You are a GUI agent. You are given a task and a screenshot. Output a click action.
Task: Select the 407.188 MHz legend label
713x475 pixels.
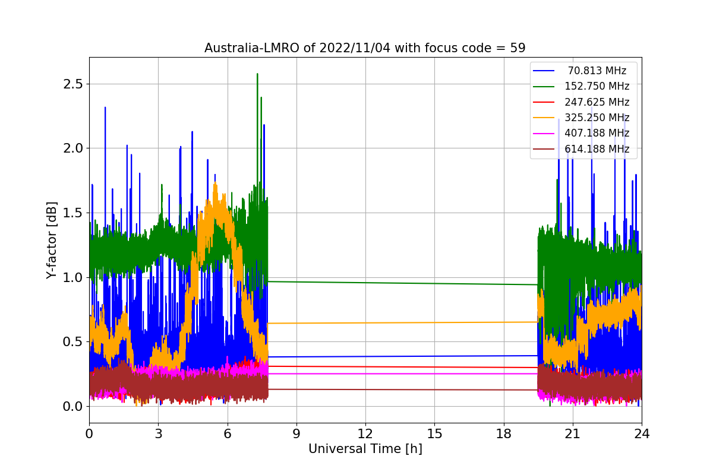(597, 133)
